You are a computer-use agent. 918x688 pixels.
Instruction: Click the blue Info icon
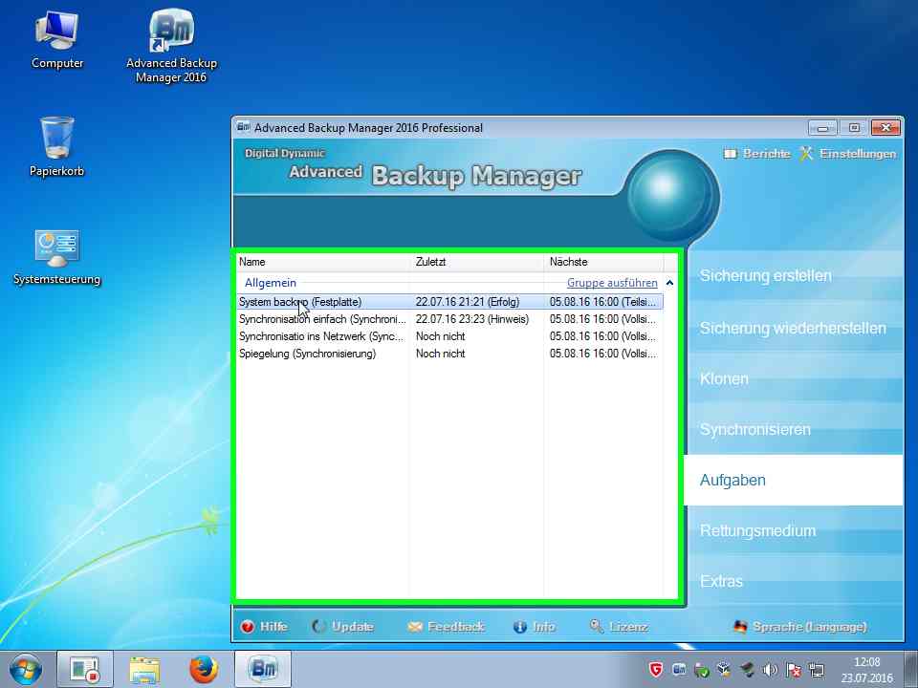(x=519, y=627)
